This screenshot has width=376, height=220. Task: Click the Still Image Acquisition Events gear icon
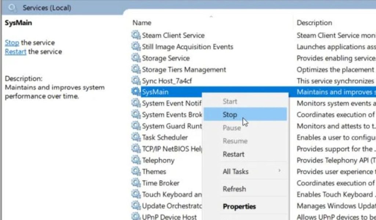point(136,47)
